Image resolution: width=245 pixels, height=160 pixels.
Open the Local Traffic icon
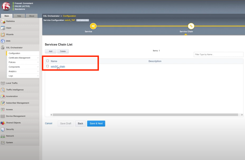coord(3,83)
